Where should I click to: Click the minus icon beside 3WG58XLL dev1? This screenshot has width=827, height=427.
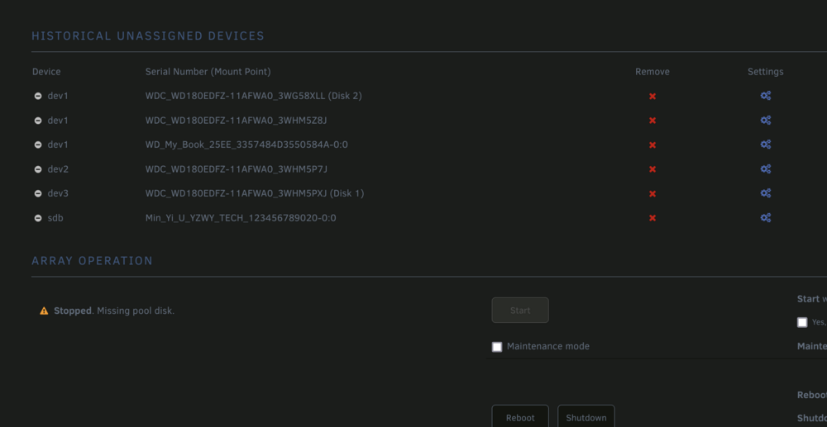pyautogui.click(x=38, y=97)
